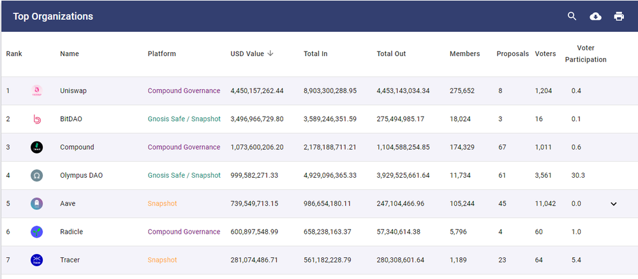638x279 pixels.
Task: Click Total Out value 4,453,143,034.34
Action: 403,90
